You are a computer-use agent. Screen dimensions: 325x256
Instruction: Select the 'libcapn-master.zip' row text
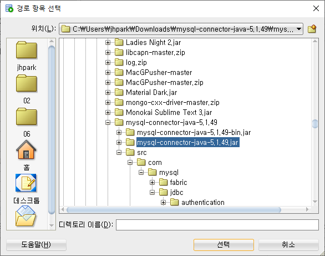tap(155, 53)
